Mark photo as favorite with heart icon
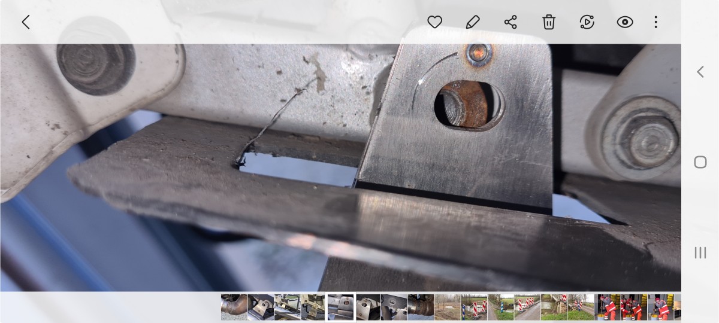 [x=435, y=22]
